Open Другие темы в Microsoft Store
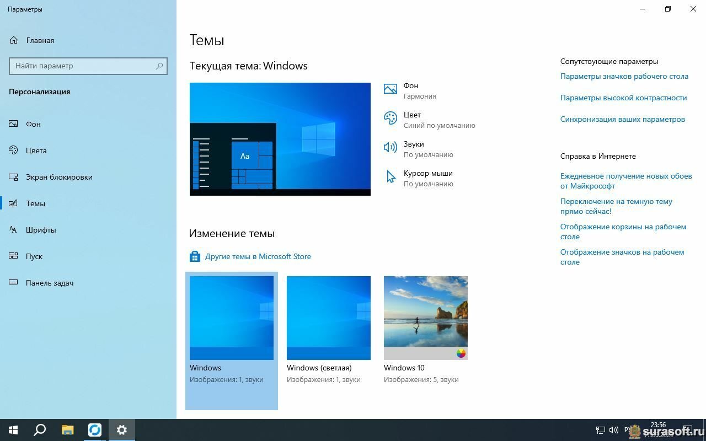The image size is (706, 441). point(258,256)
